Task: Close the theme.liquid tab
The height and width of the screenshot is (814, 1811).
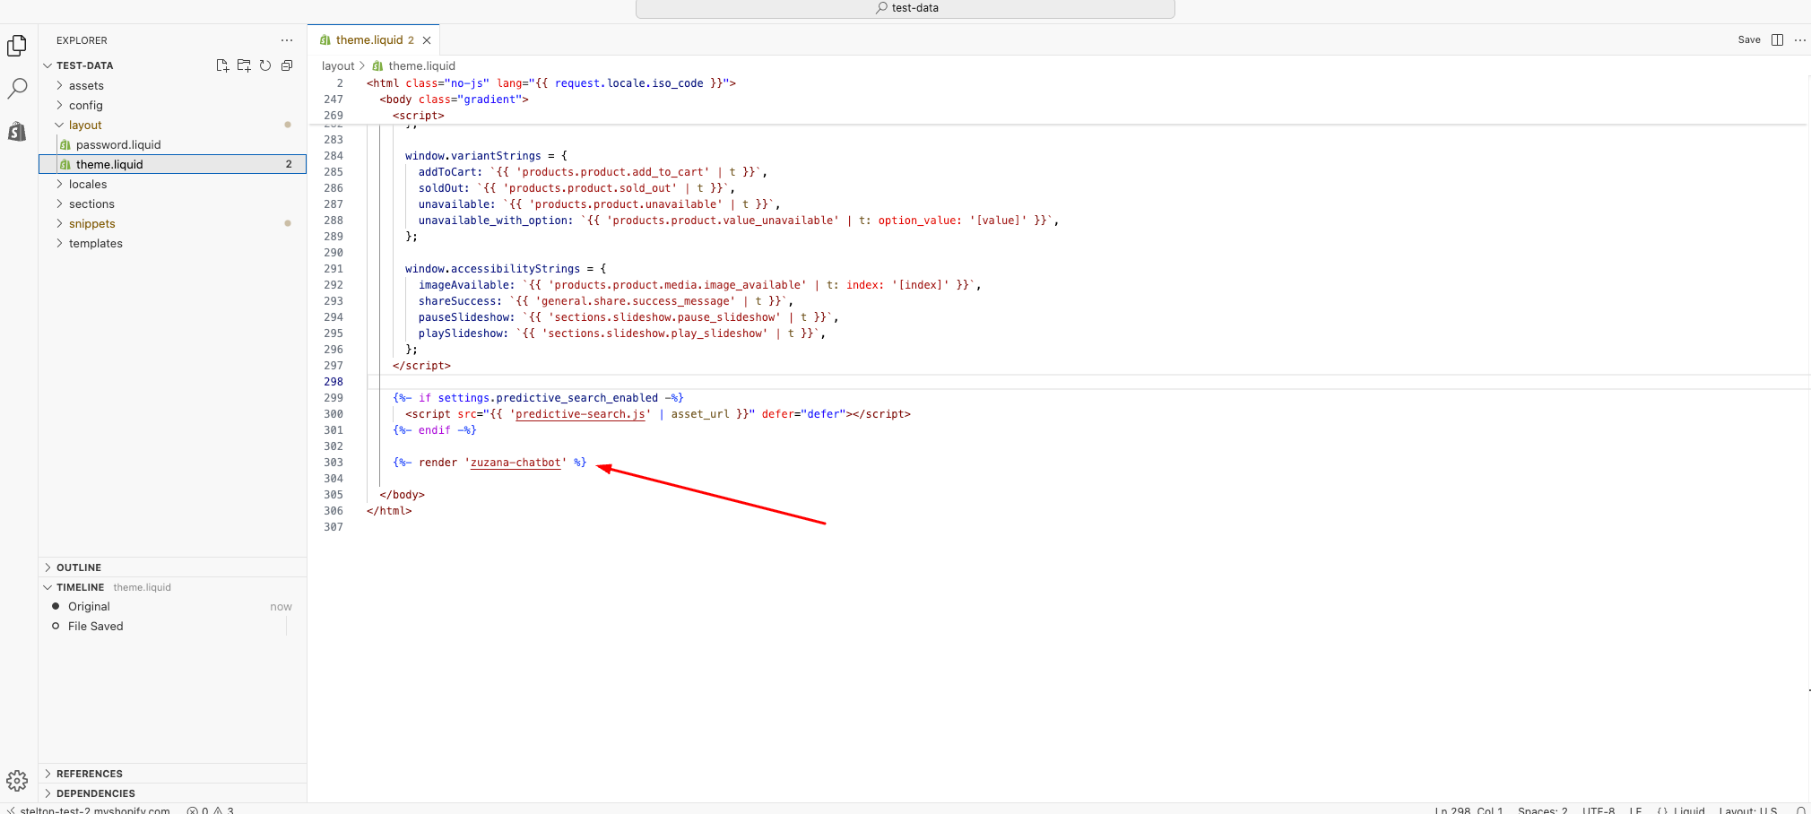Action: coord(427,40)
